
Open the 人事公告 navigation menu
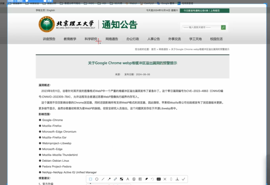[x=153, y=39]
